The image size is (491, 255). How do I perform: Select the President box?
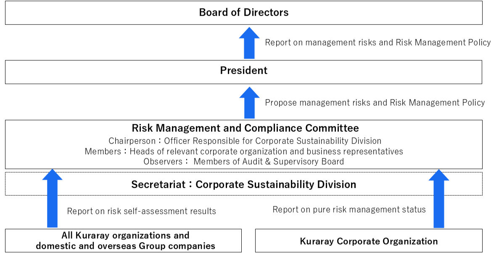[244, 71]
